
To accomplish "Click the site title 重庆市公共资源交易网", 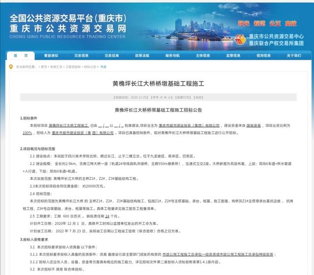I will 68,28.
